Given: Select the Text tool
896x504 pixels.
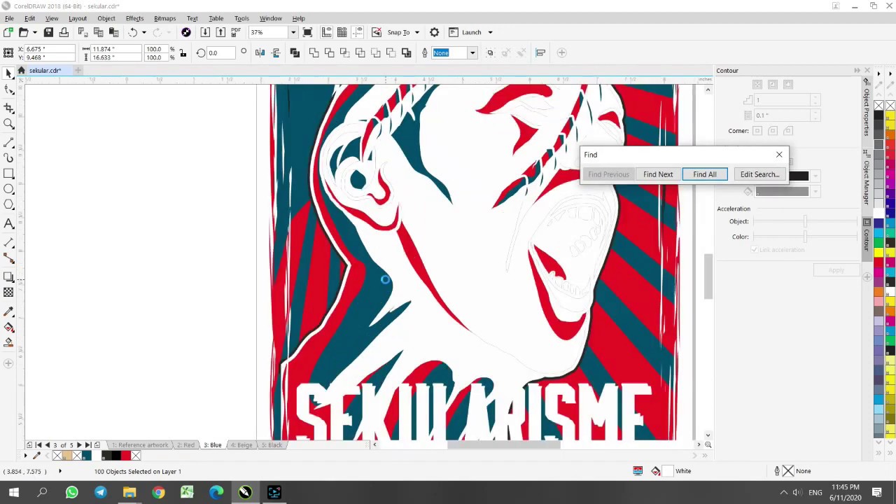Looking at the screenshot, I should pos(8,223).
